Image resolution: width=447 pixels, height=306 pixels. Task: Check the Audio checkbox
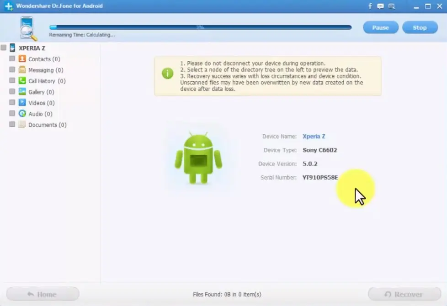point(12,113)
